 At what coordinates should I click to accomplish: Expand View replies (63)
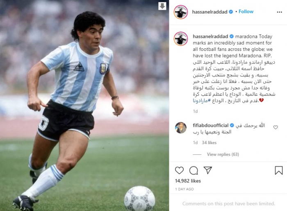(x=223, y=154)
